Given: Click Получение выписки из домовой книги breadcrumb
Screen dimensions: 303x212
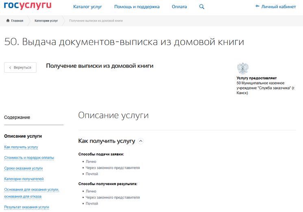Looking at the screenshot, I should pyautogui.click(x=96, y=21).
